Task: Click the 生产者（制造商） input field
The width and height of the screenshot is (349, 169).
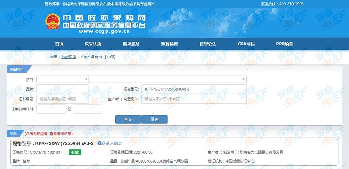Action: coord(194,99)
